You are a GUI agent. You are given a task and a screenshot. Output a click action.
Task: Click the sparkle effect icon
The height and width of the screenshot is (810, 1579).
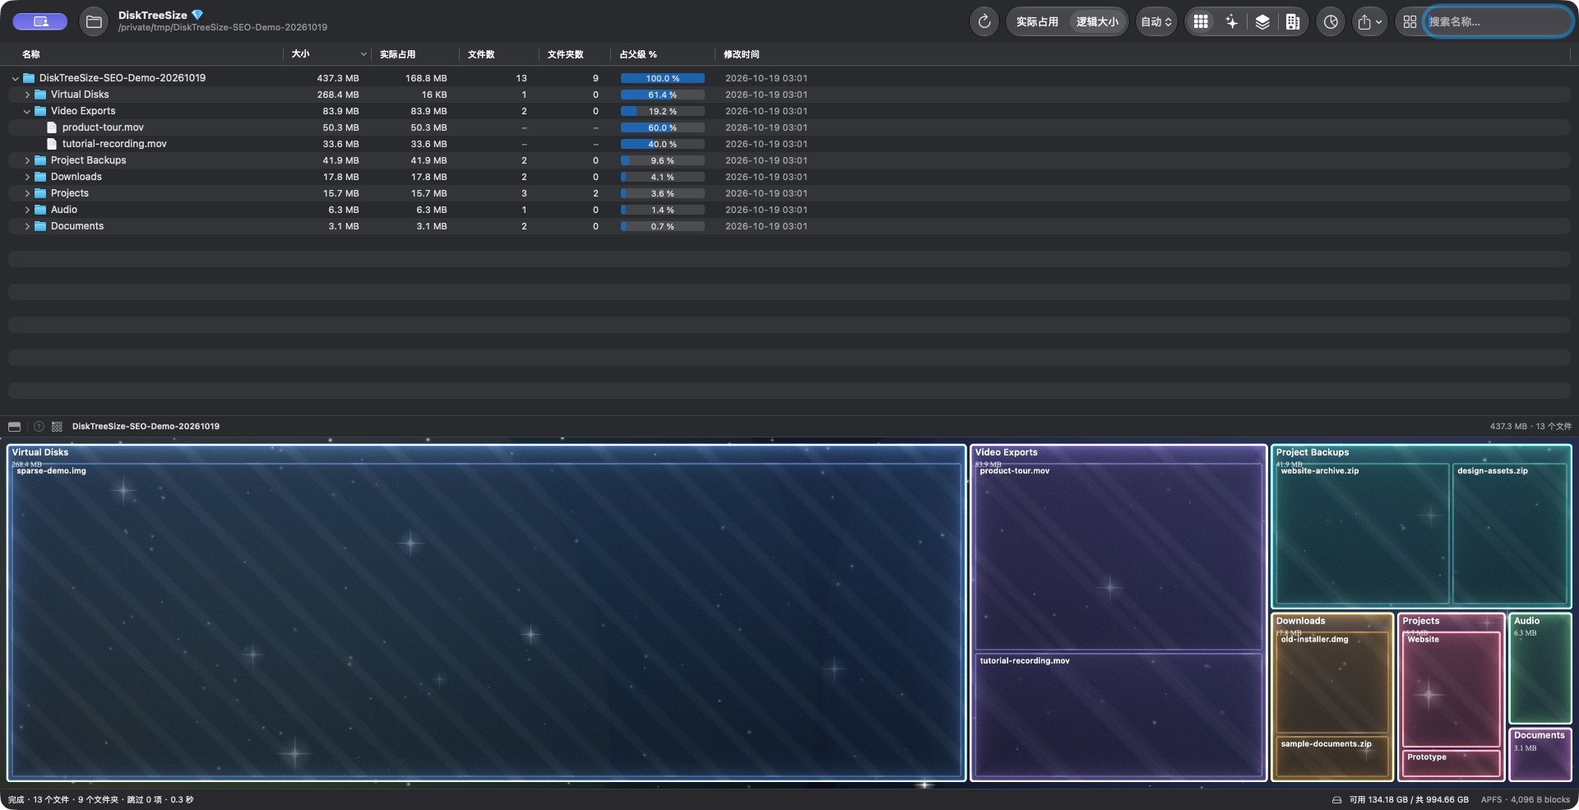point(1231,22)
